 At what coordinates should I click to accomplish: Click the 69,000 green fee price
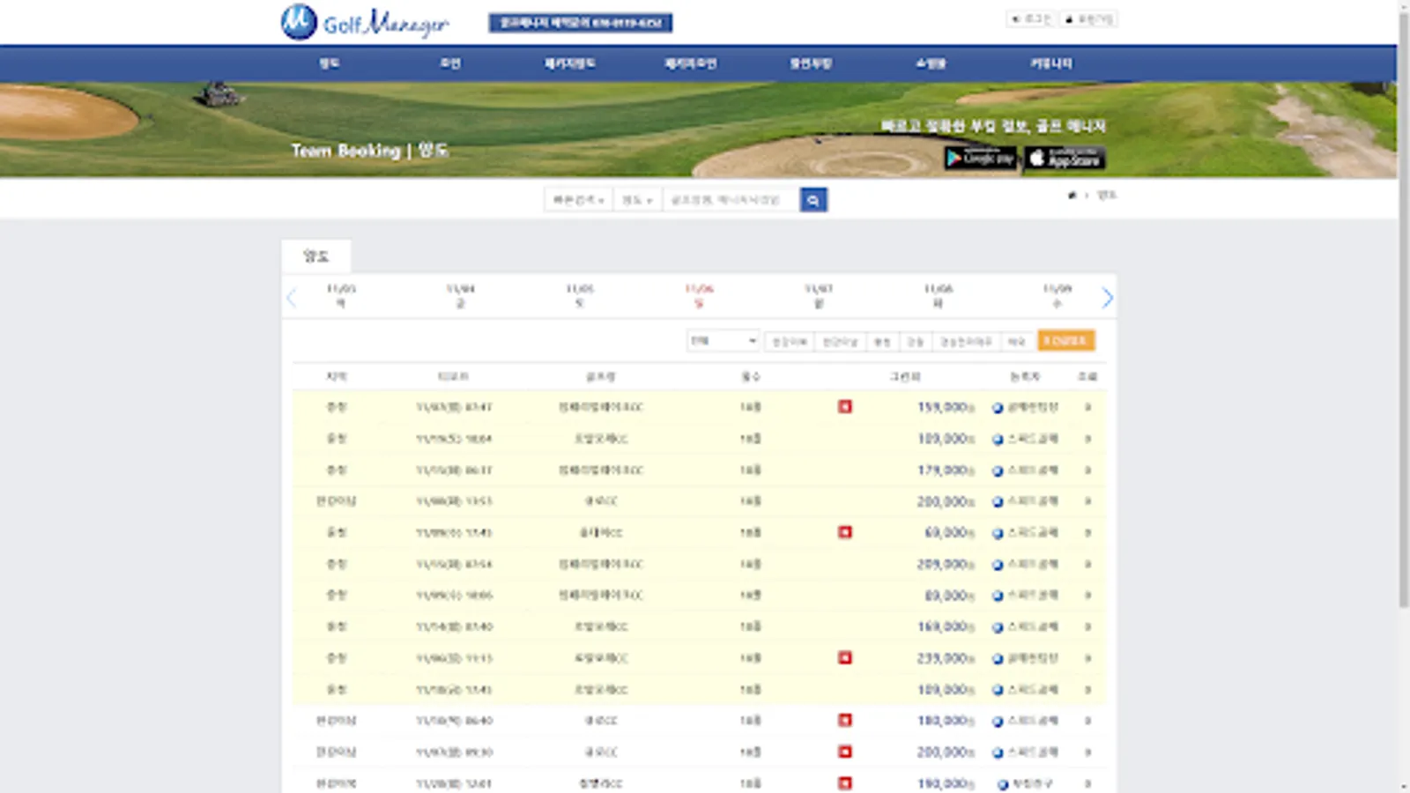click(949, 533)
